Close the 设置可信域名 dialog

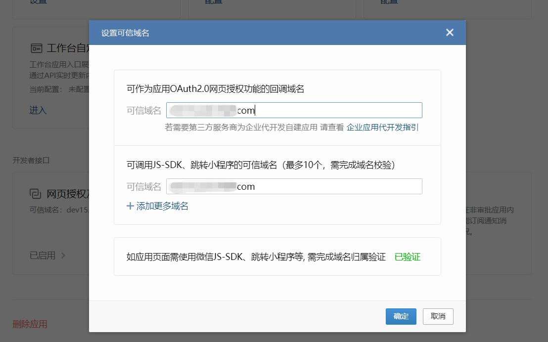(450, 33)
